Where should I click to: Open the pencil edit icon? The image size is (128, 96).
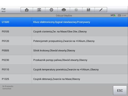pyautogui.click(x=101, y=10)
